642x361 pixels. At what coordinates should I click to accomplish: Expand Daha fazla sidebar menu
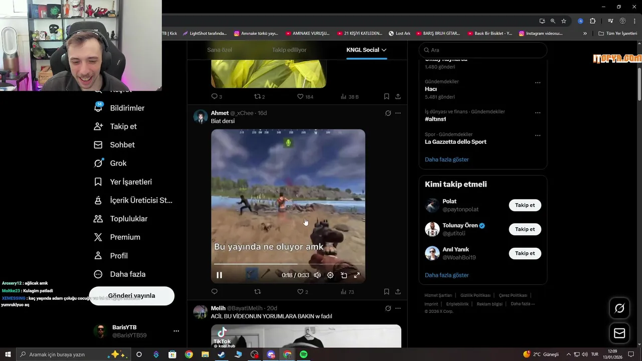point(120,274)
